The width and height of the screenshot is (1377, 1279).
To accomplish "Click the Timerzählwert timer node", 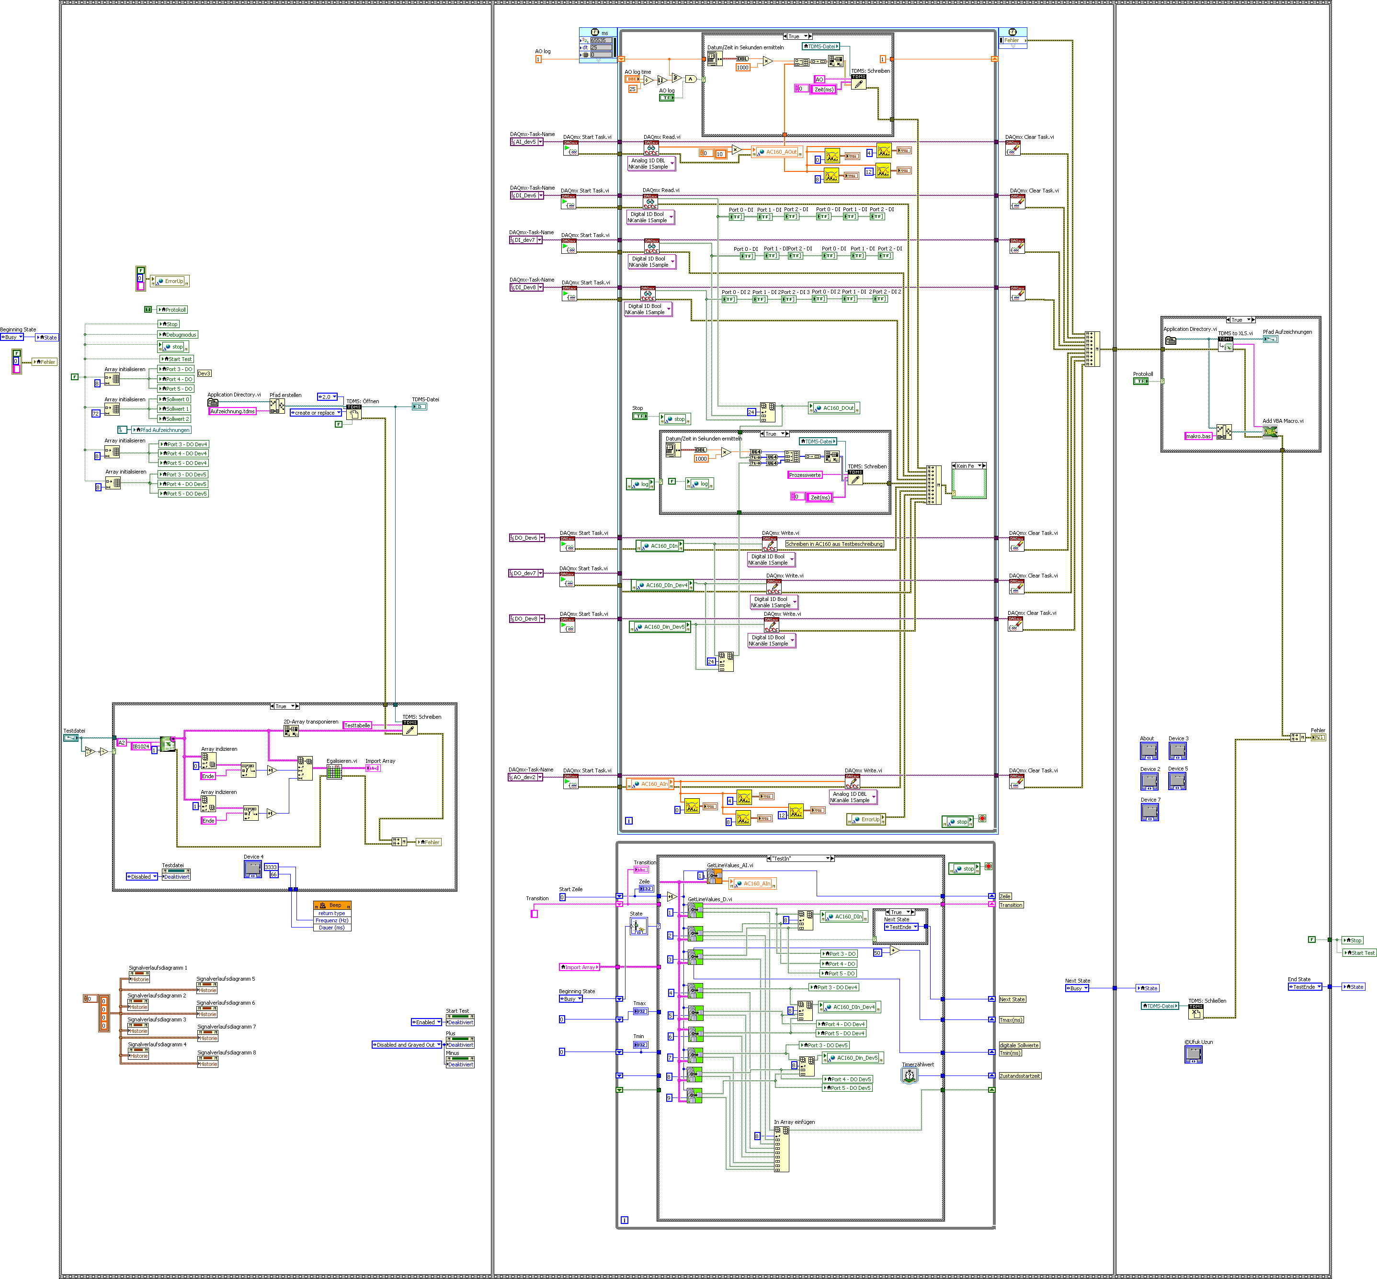I will [x=909, y=1075].
